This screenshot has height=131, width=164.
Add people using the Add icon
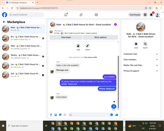tap(78, 46)
